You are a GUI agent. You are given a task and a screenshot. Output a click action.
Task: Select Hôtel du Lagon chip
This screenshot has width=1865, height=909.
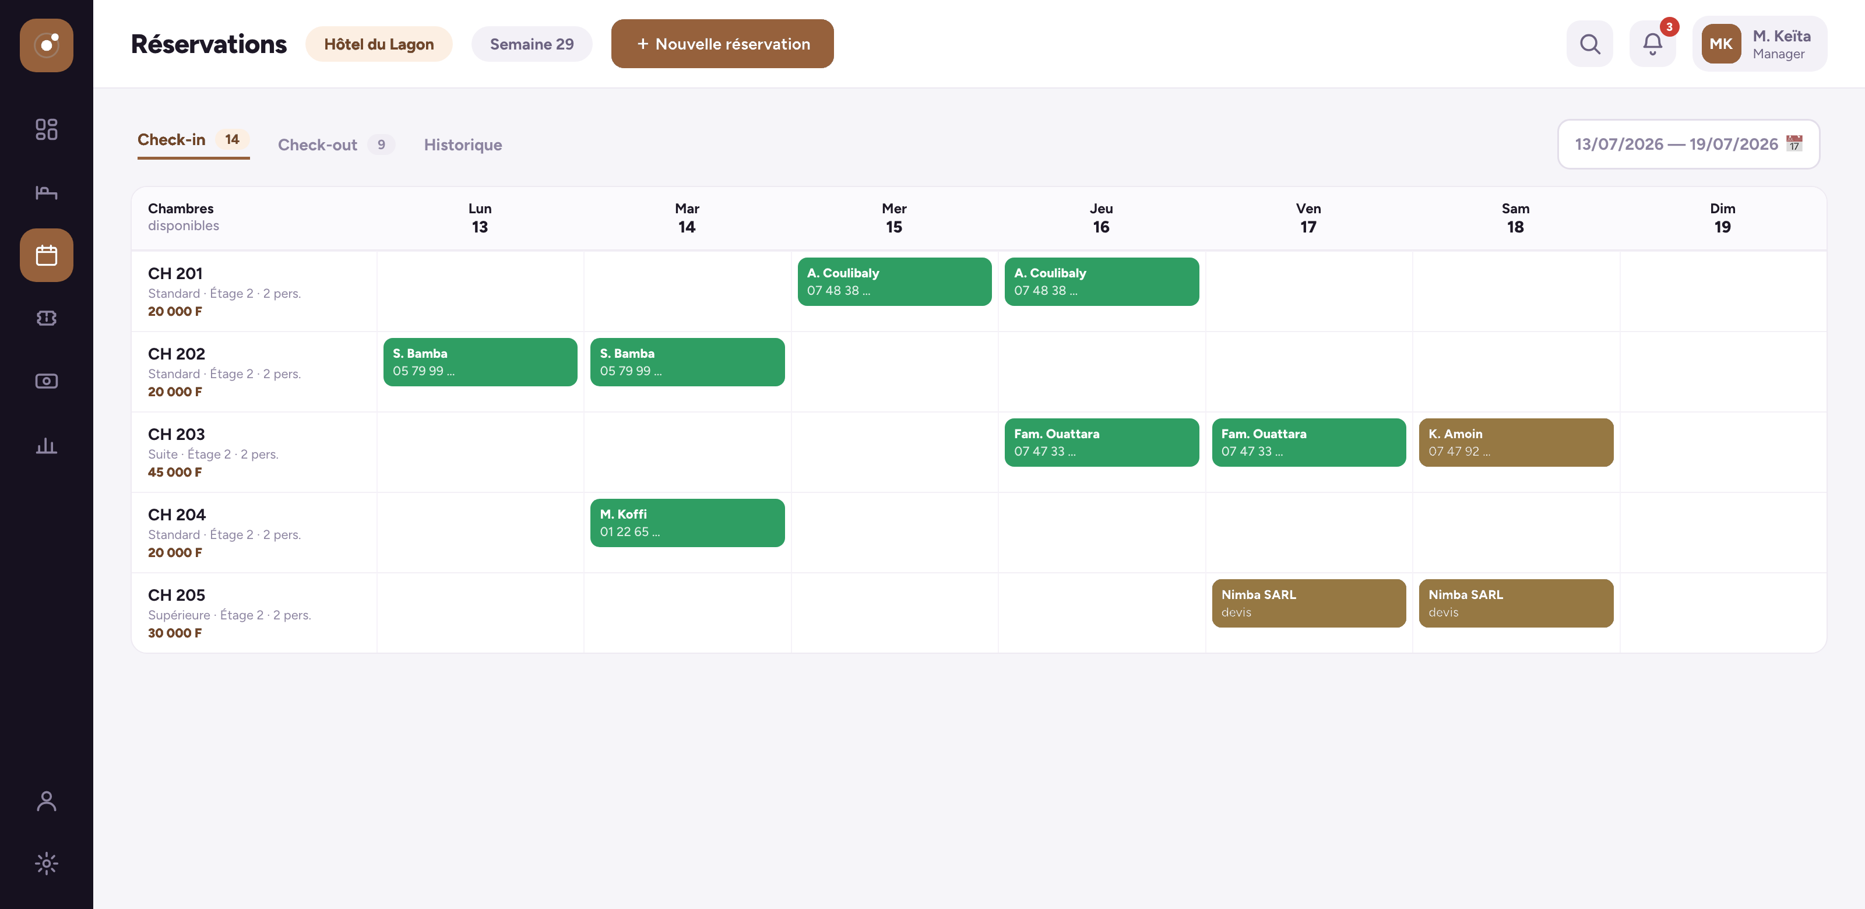(x=379, y=44)
